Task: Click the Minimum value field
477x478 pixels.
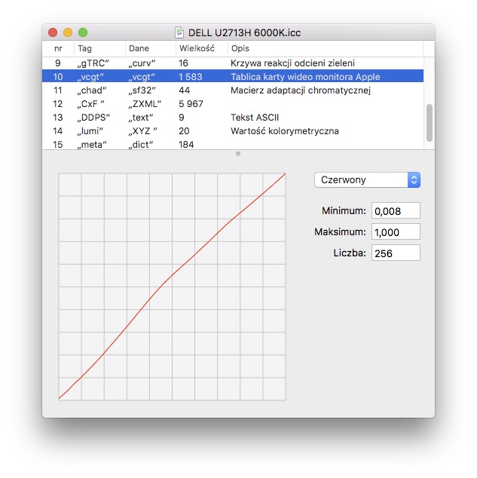Action: (x=396, y=210)
